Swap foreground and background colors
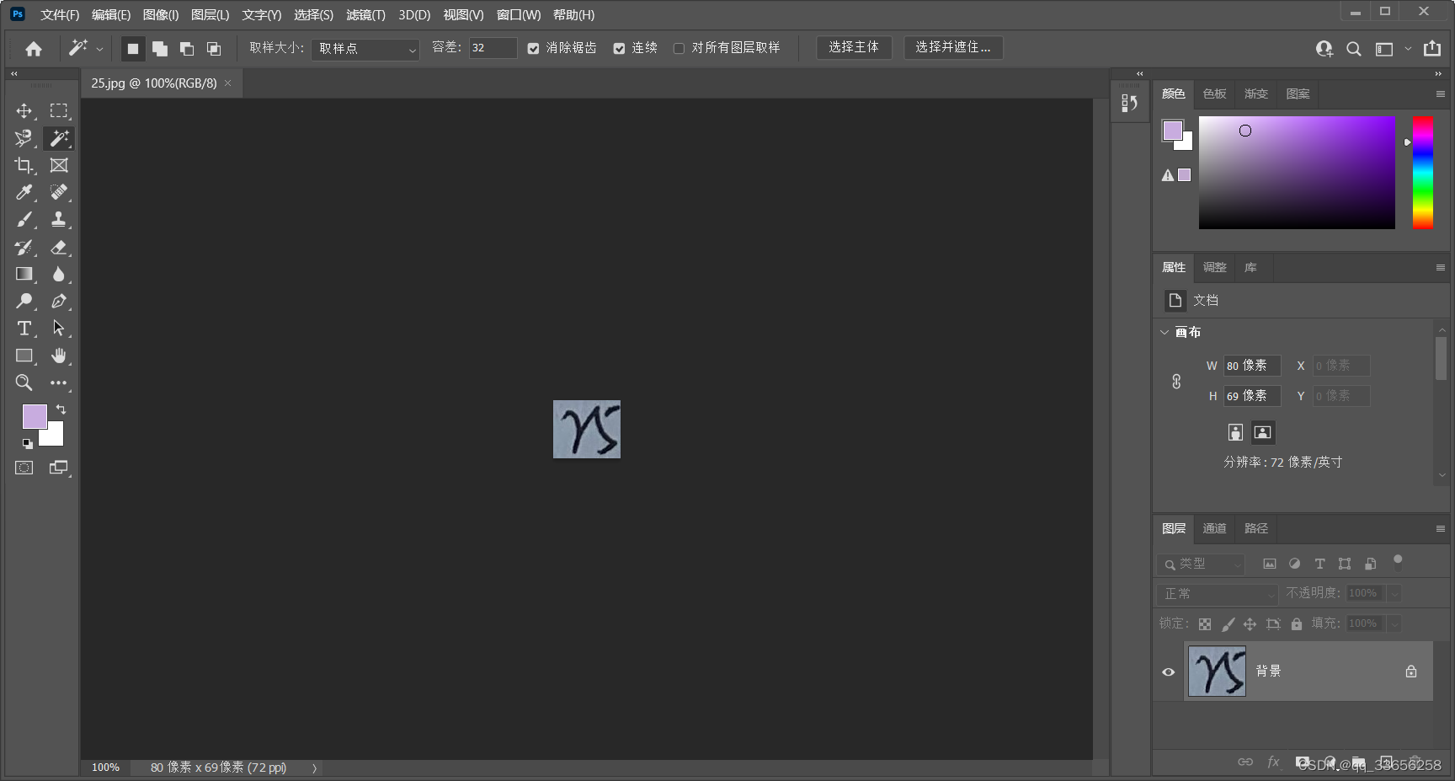The height and width of the screenshot is (781, 1455). 61,409
